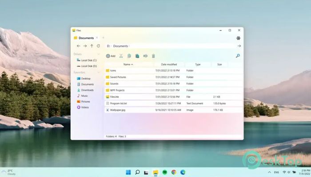Open Spotify from the taskbar
311x177 pixels.
[165, 172]
